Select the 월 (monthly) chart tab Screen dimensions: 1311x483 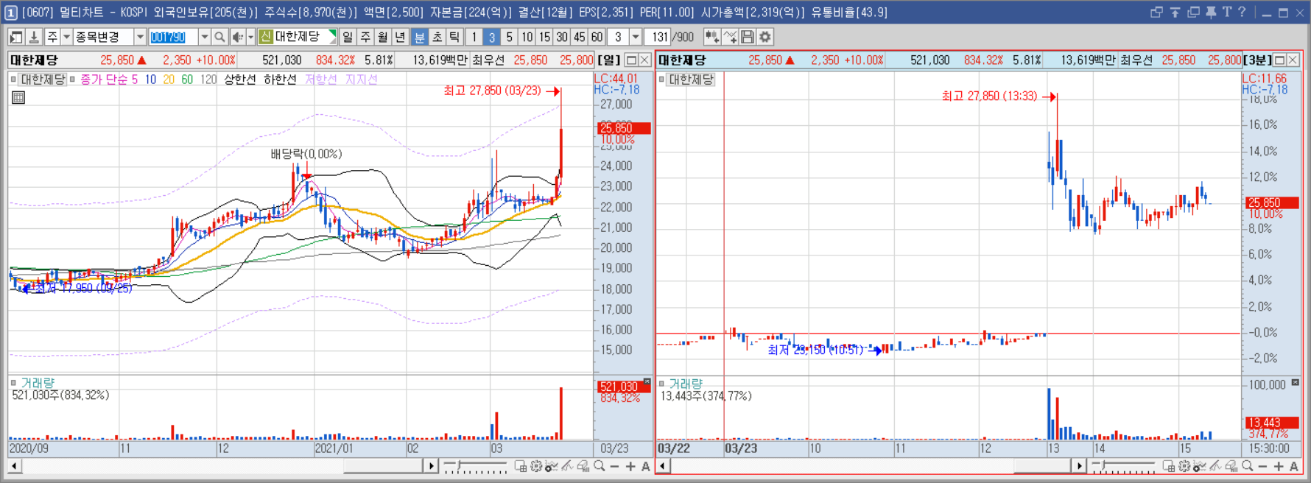pos(383,37)
